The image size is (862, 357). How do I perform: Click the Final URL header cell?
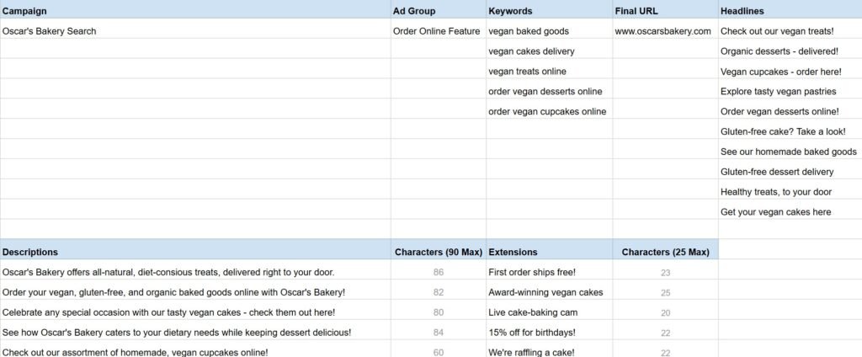tap(665, 10)
